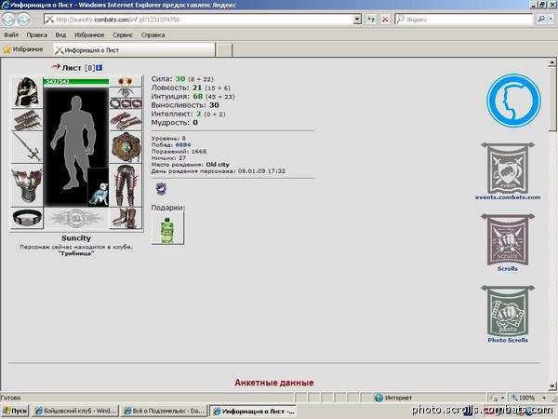The image size is (558, 419).
Task: Open the Сервис menu
Action: (x=123, y=35)
